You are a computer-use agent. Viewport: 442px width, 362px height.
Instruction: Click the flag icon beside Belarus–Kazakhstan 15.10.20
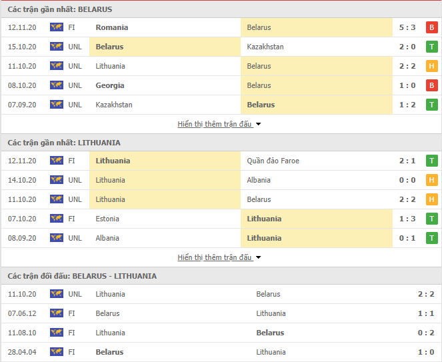tap(57, 47)
